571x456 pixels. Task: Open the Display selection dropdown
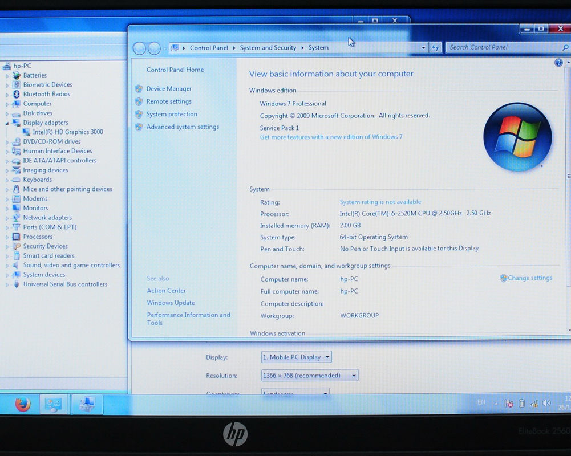pyautogui.click(x=296, y=357)
